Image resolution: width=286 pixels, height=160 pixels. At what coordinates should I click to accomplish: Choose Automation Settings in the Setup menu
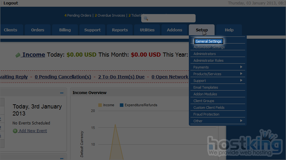[x=209, y=47]
